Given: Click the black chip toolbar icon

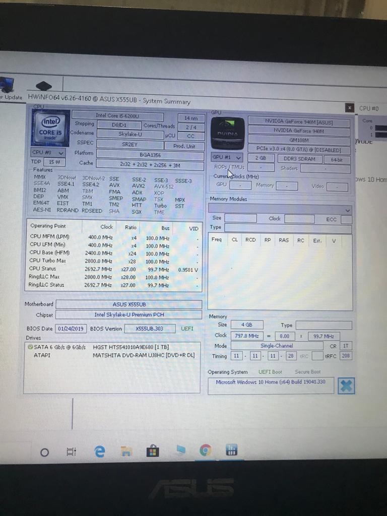Looking at the screenshot, I should click(44, 87).
